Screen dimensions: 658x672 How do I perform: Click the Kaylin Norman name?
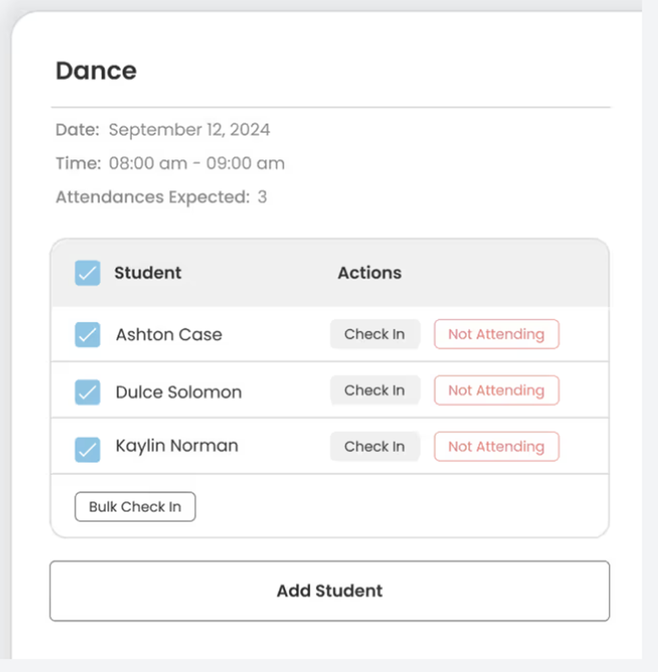(177, 446)
